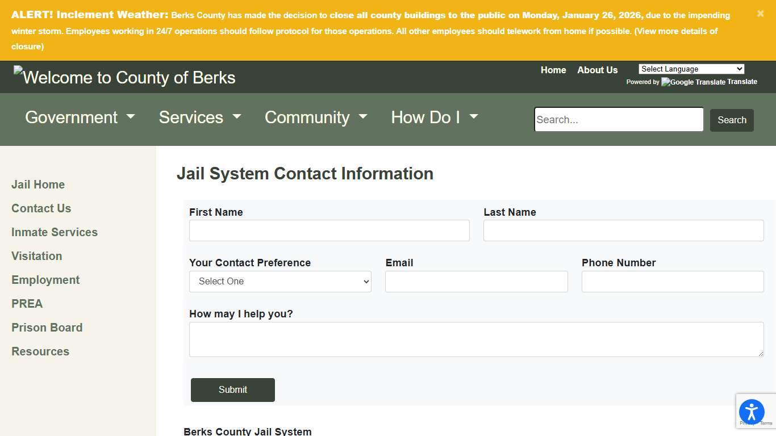Screen dimensions: 776x436
Task: Expand the Services navigation menu
Action: [x=199, y=118]
